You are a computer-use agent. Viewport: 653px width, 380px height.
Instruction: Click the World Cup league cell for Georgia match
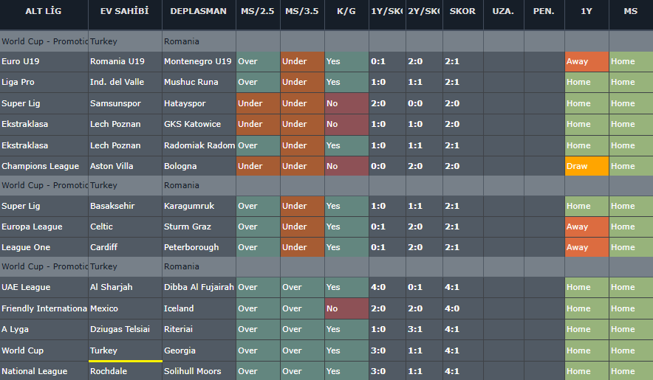[44, 350]
